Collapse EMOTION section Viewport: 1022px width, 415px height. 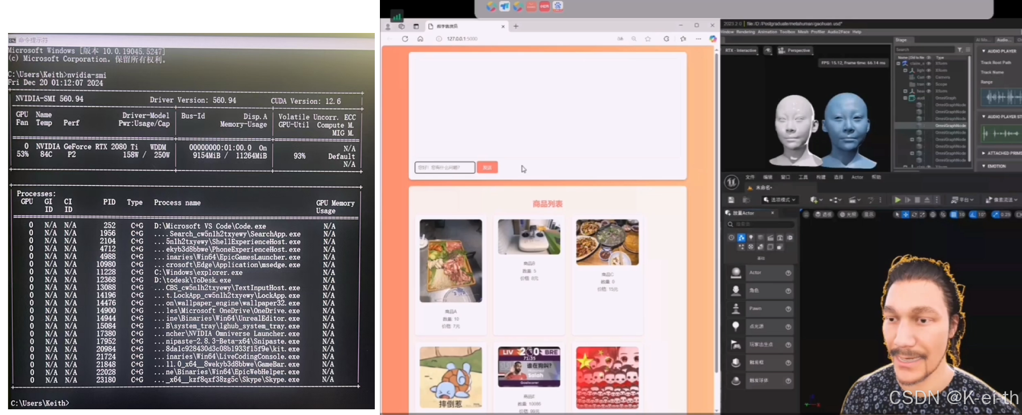[x=984, y=166]
